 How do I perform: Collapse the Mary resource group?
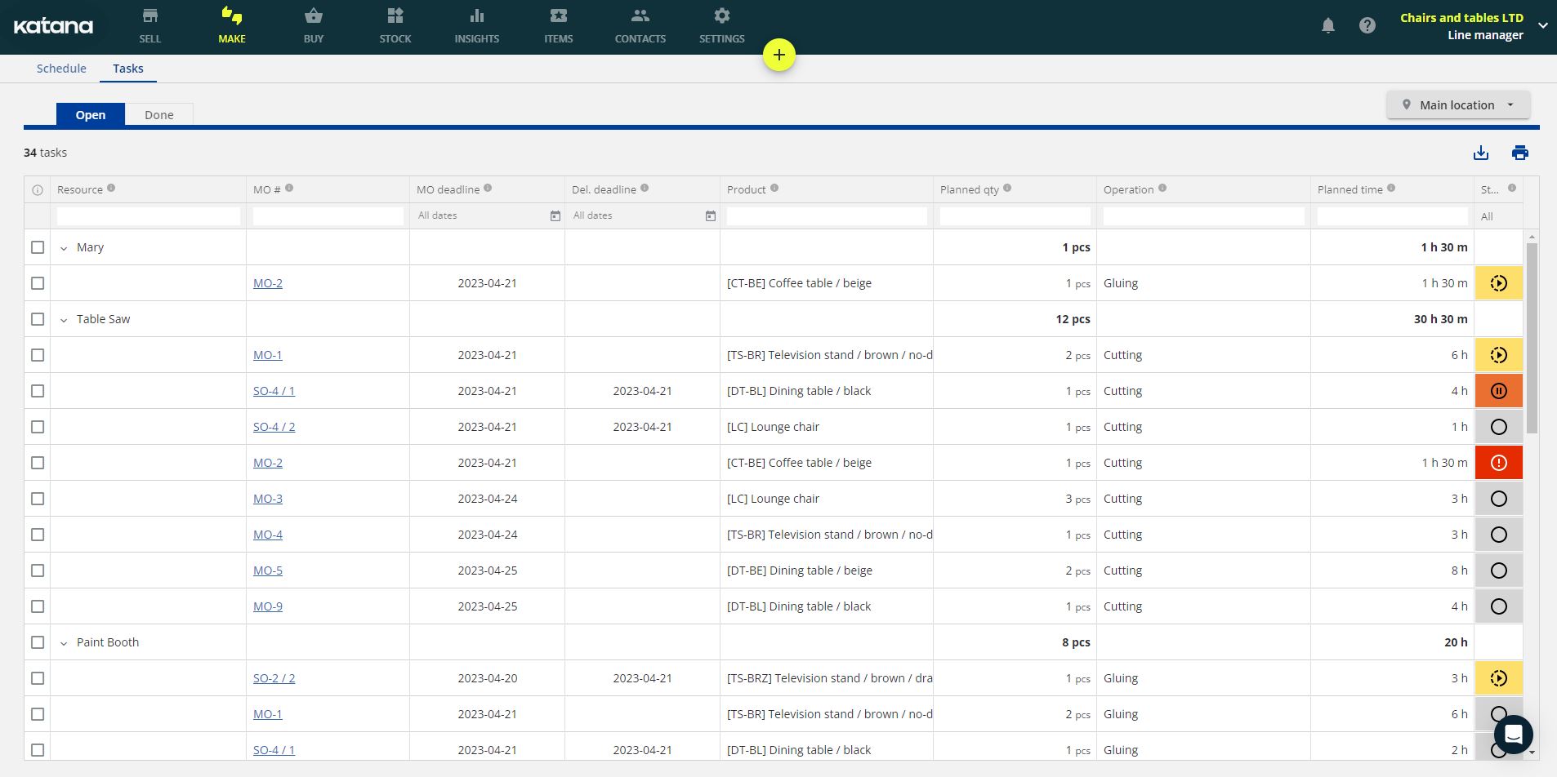tap(64, 248)
